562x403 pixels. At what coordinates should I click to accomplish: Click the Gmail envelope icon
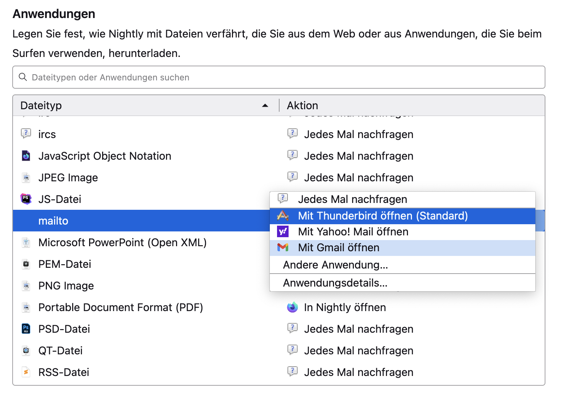pos(283,247)
